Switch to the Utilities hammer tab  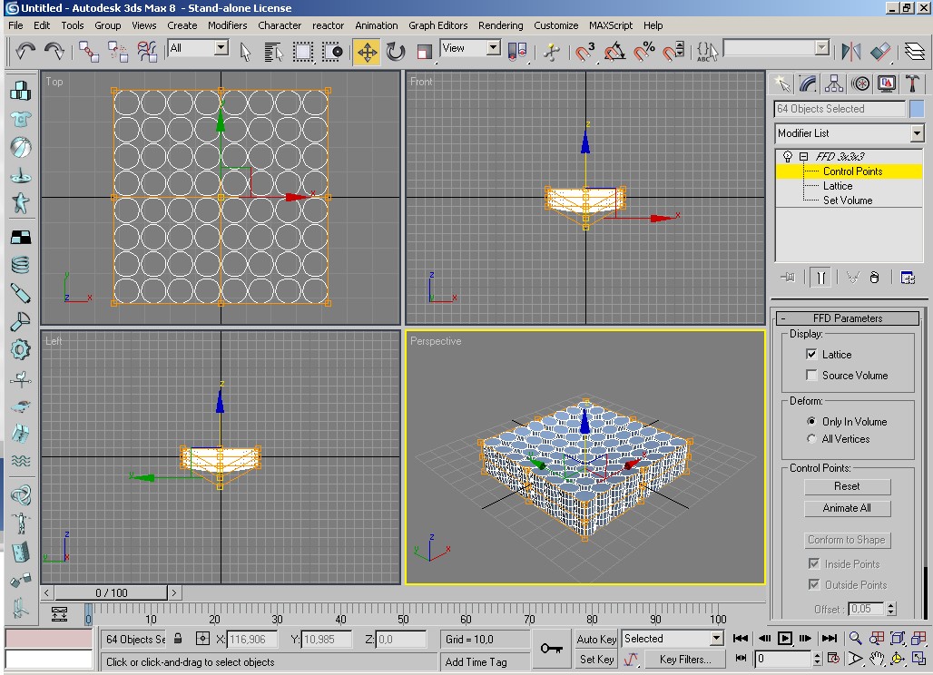[x=912, y=83]
